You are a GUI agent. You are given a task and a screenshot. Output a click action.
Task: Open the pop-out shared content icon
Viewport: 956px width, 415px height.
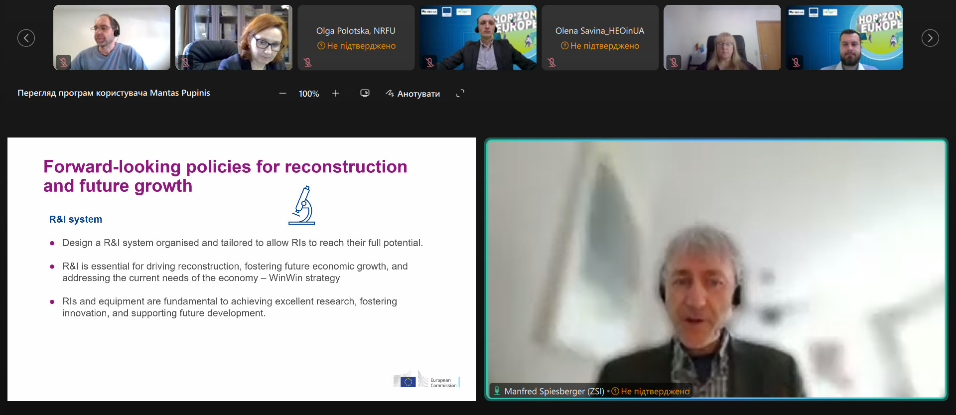click(365, 93)
